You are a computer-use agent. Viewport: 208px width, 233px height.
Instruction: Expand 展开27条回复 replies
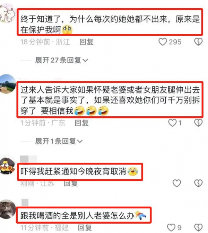pyautogui.click(x=62, y=60)
